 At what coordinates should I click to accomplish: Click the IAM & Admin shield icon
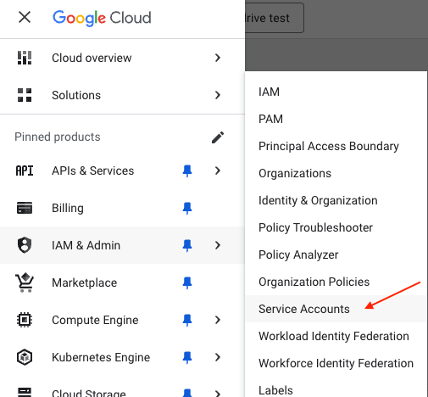coord(25,245)
